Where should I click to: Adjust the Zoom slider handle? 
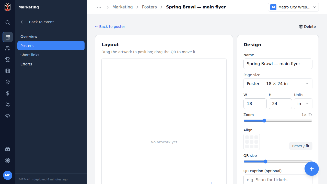(x=264, y=121)
